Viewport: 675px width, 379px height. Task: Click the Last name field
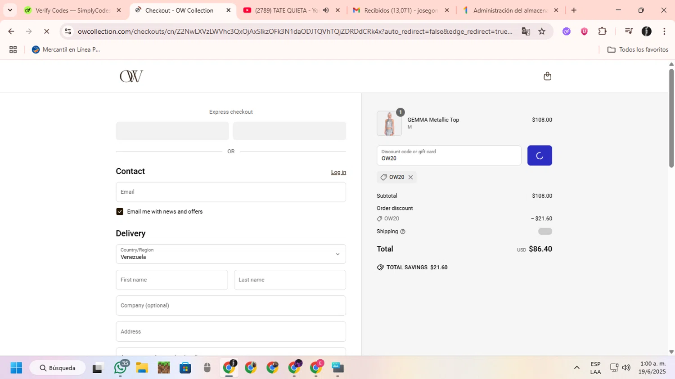[x=290, y=280]
